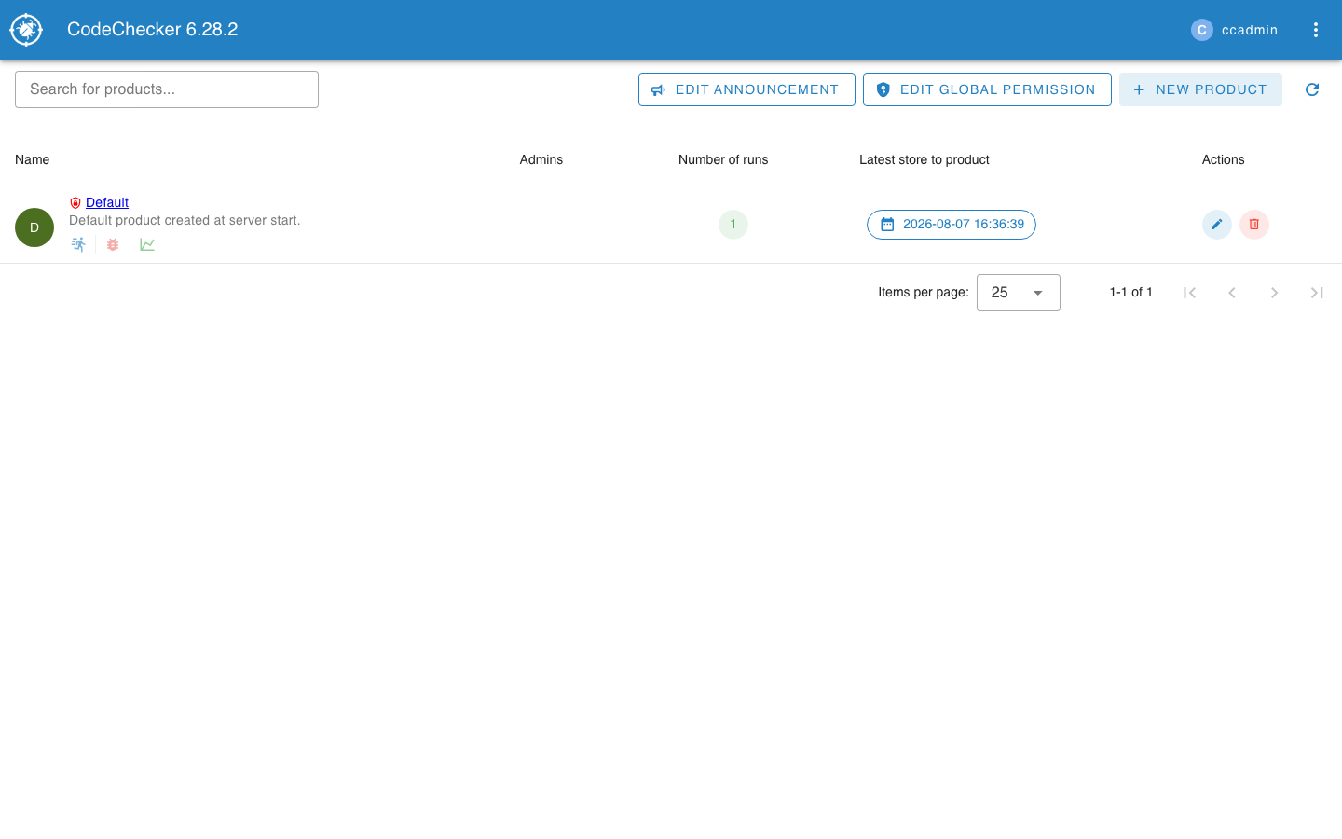Click the red shield icon beside Default

[75, 202]
